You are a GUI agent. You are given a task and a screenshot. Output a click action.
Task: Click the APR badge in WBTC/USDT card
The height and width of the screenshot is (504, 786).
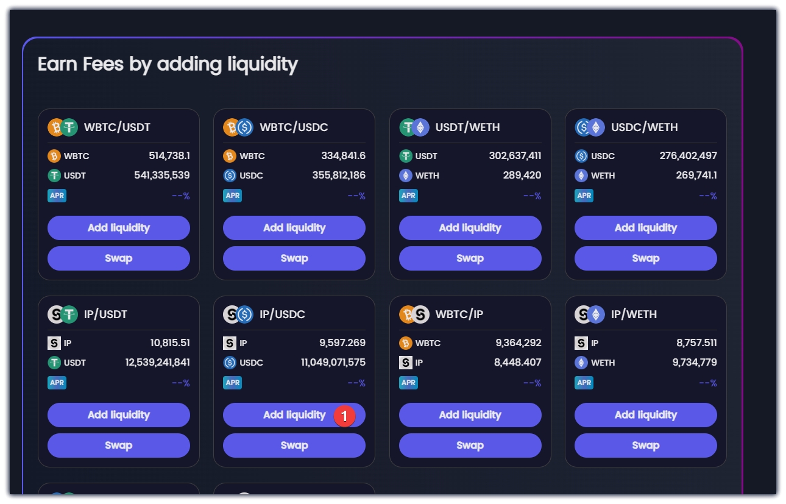point(57,196)
